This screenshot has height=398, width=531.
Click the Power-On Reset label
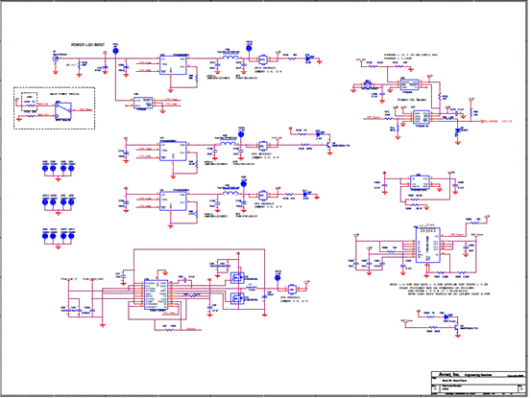click(412, 100)
